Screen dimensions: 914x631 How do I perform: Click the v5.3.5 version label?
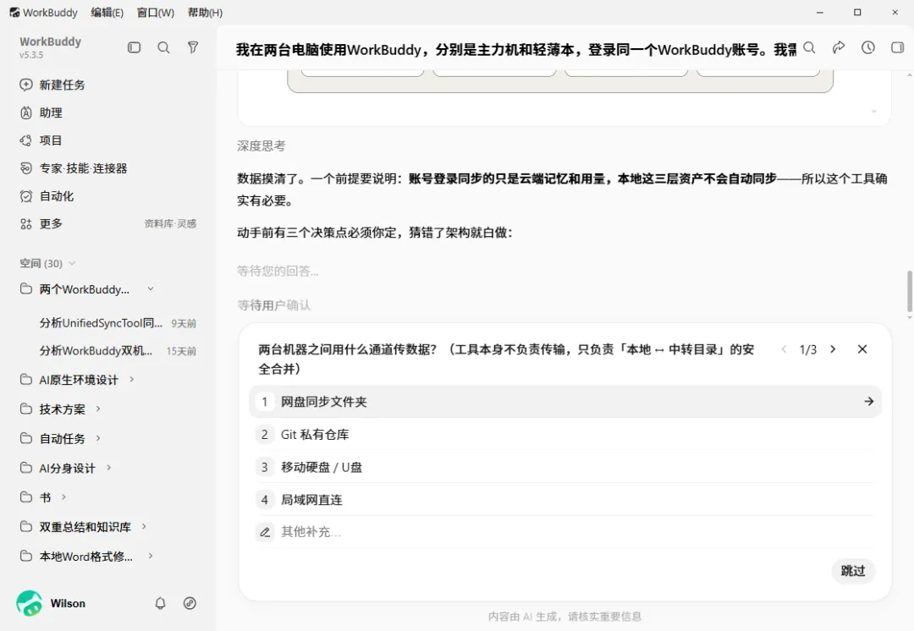[x=31, y=55]
